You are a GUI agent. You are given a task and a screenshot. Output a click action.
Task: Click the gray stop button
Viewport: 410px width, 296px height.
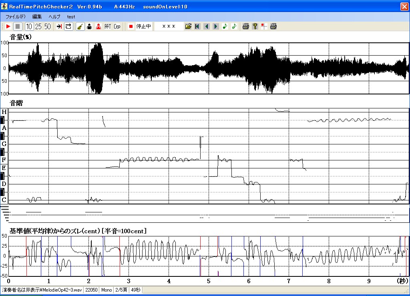(x=18, y=26)
